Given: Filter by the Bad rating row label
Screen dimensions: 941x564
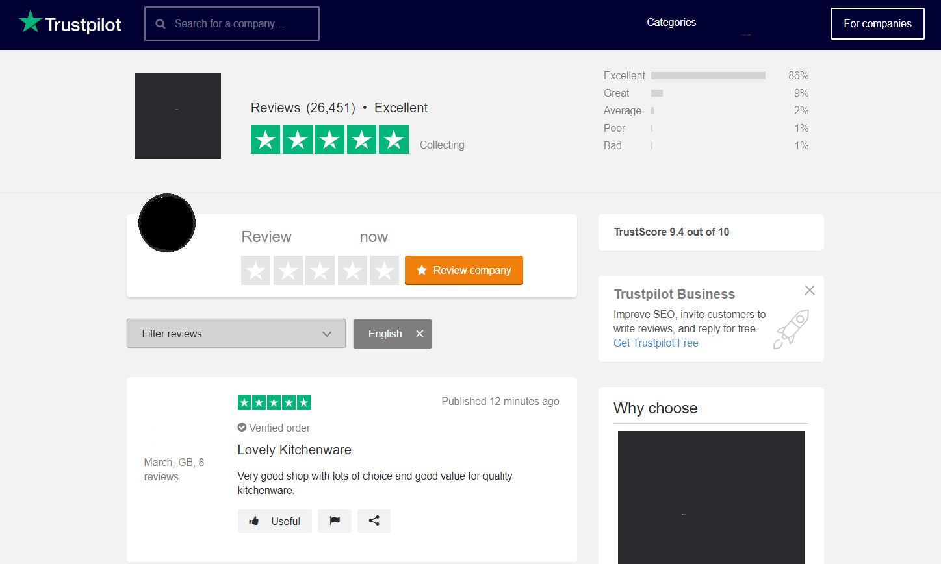Looking at the screenshot, I should 612,146.
